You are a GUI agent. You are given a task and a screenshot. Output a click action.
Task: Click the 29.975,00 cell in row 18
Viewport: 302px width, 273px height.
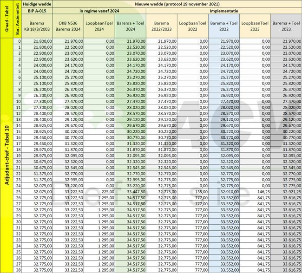click(x=37, y=149)
